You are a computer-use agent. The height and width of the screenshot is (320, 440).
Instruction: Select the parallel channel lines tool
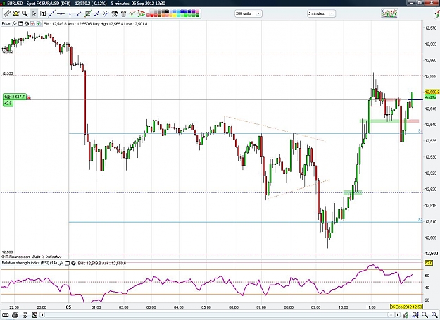(106, 13)
